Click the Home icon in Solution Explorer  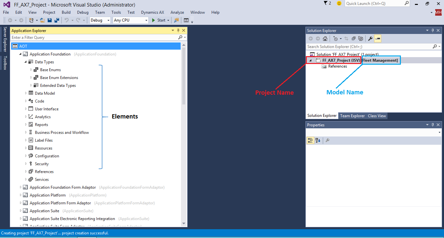(x=325, y=39)
